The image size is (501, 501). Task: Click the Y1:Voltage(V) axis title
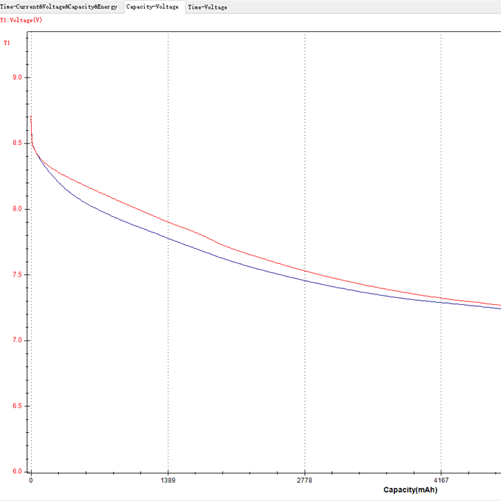21,20
